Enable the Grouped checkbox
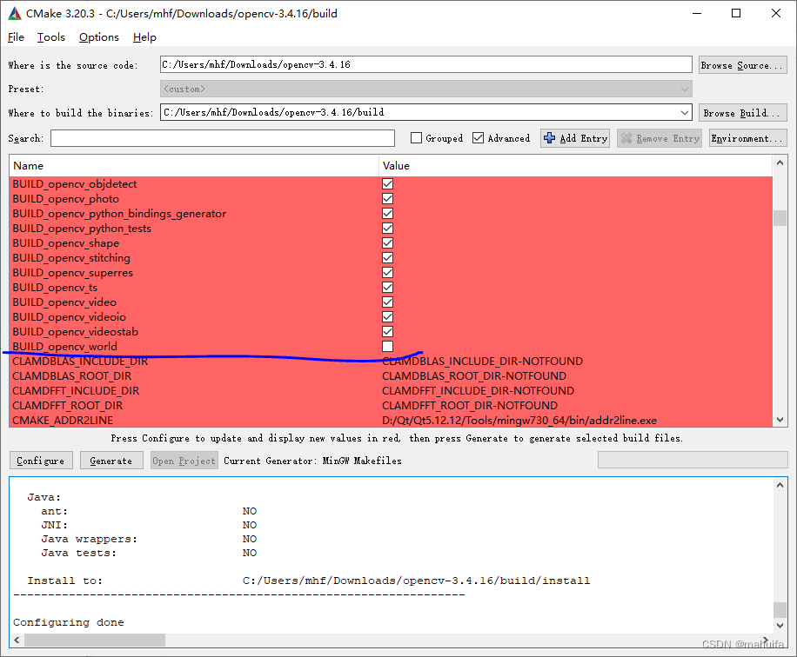The height and width of the screenshot is (657, 797). [x=416, y=138]
